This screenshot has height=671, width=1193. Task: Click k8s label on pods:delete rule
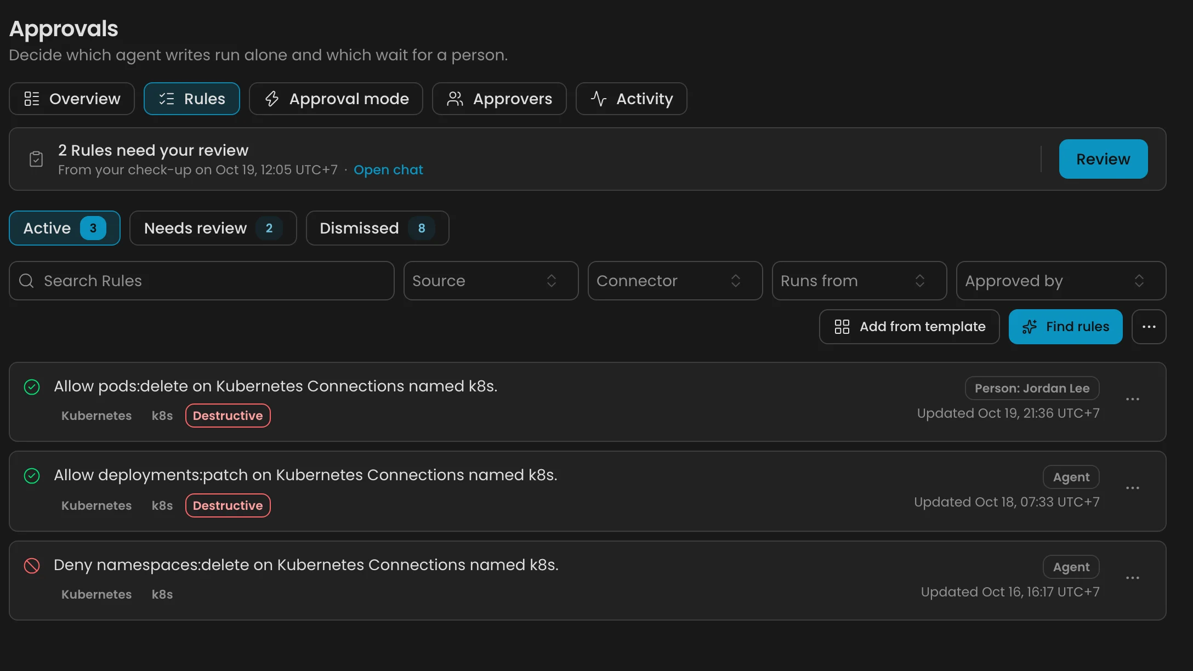[x=162, y=416]
